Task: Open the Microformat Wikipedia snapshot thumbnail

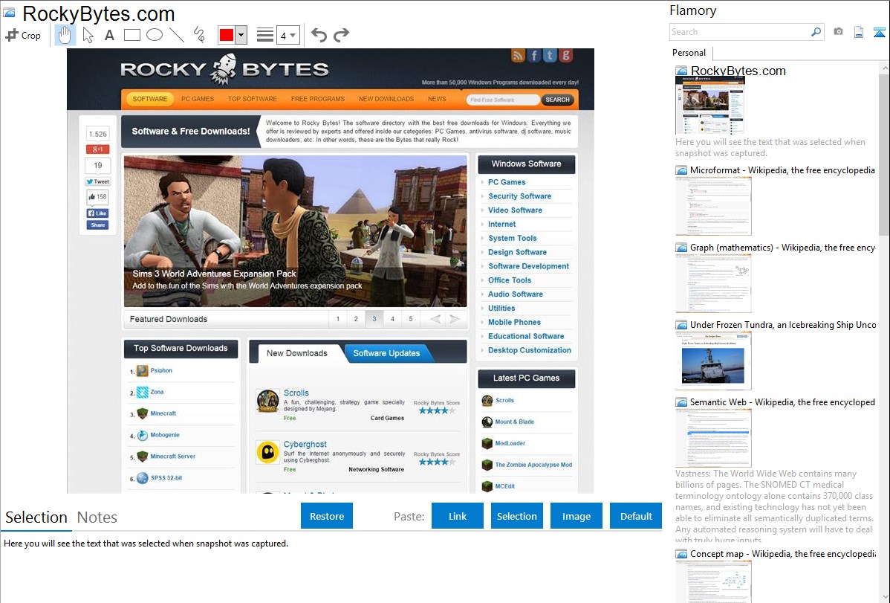Action: pos(713,206)
